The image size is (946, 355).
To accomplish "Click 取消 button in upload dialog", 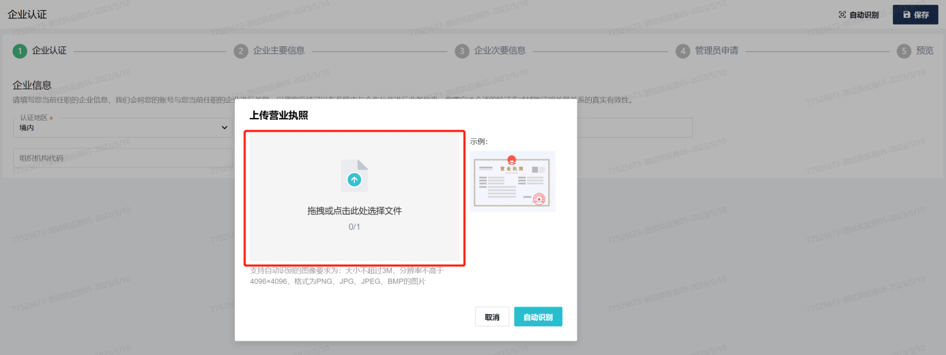I will [492, 317].
